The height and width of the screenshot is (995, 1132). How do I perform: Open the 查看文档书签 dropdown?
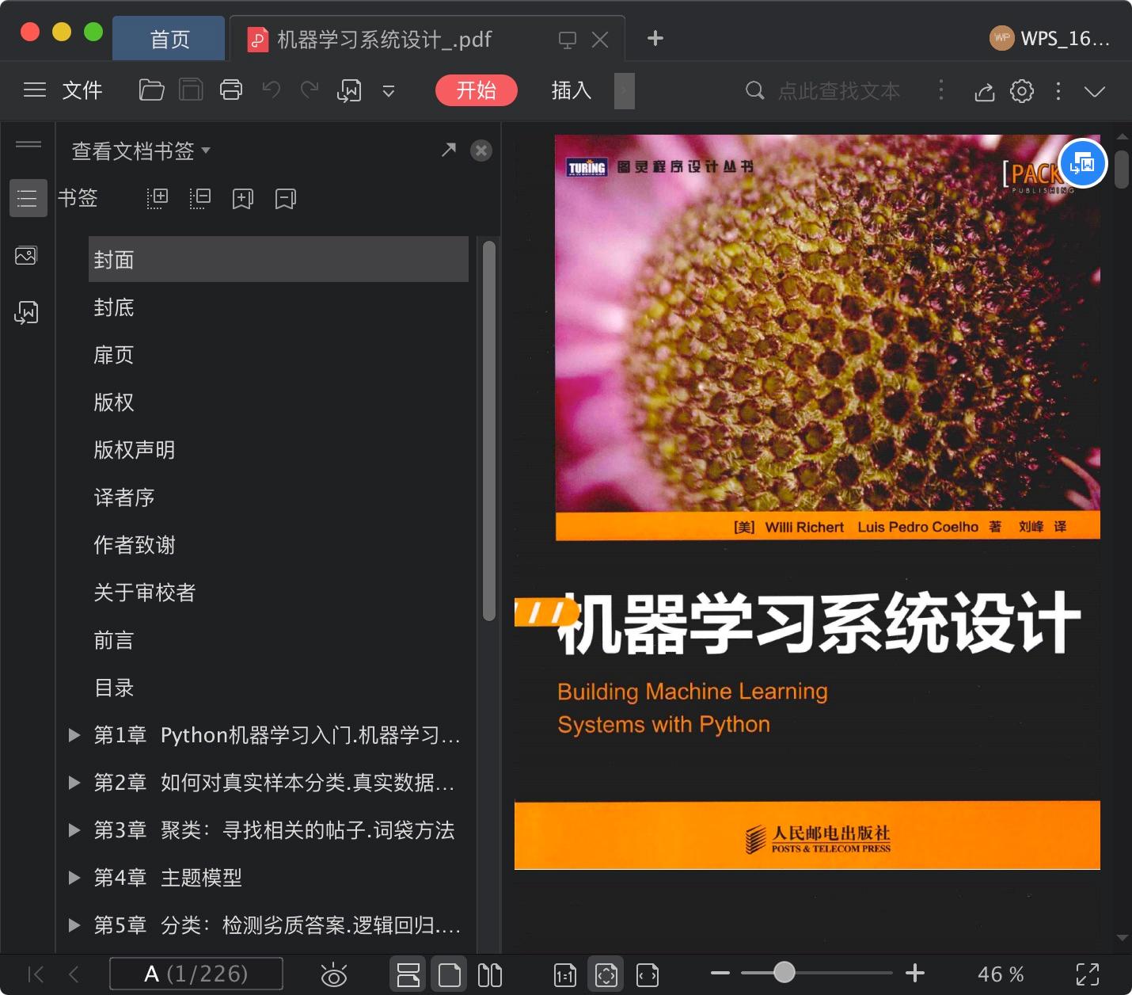click(141, 151)
